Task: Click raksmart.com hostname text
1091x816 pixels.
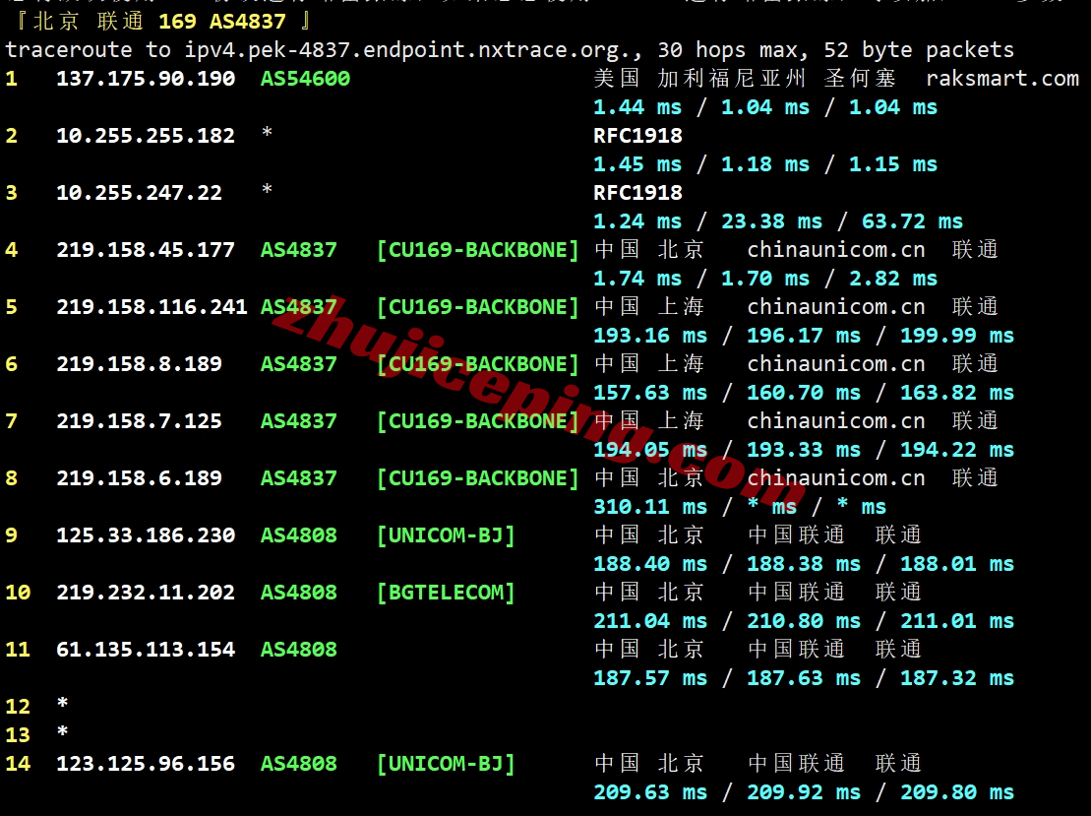Action: click(x=1001, y=78)
